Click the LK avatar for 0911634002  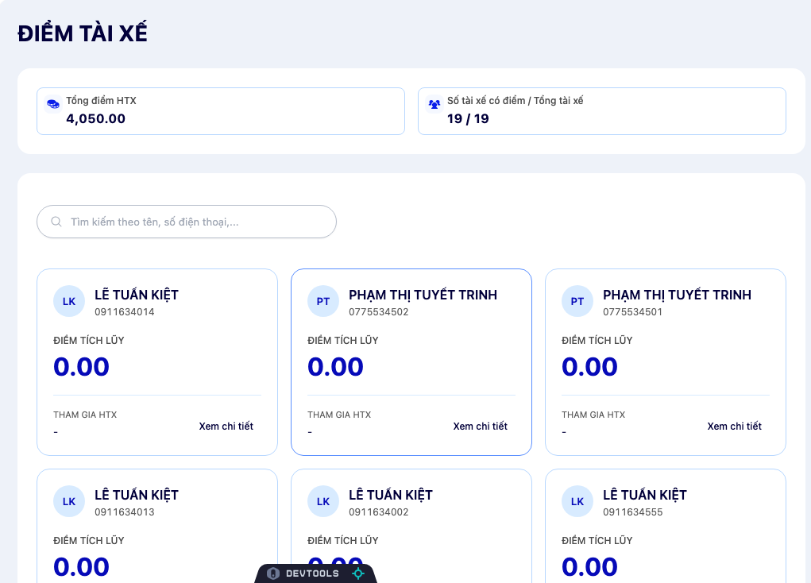click(323, 501)
